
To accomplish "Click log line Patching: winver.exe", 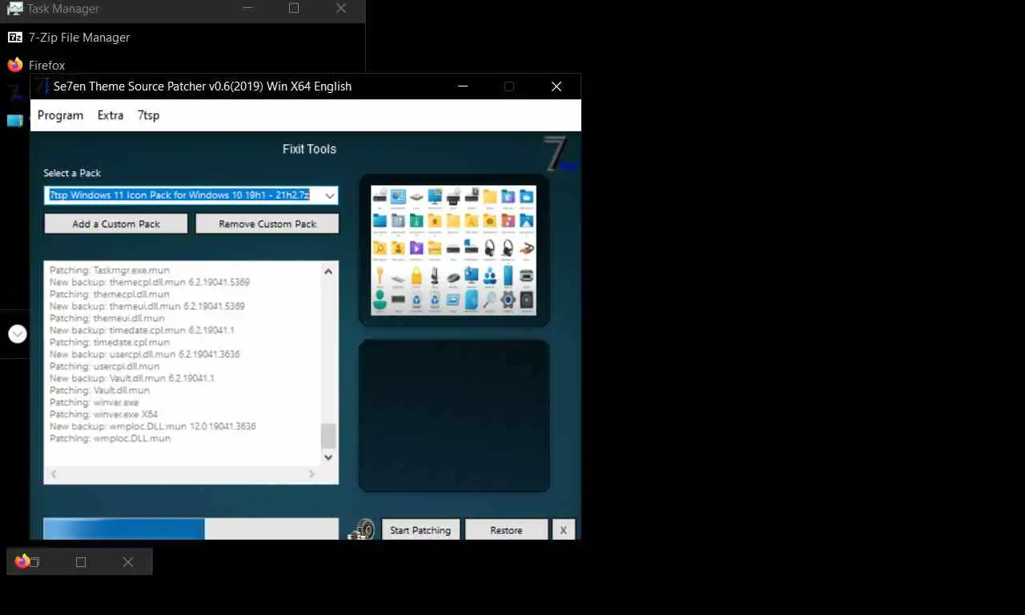I will pyautogui.click(x=94, y=402).
